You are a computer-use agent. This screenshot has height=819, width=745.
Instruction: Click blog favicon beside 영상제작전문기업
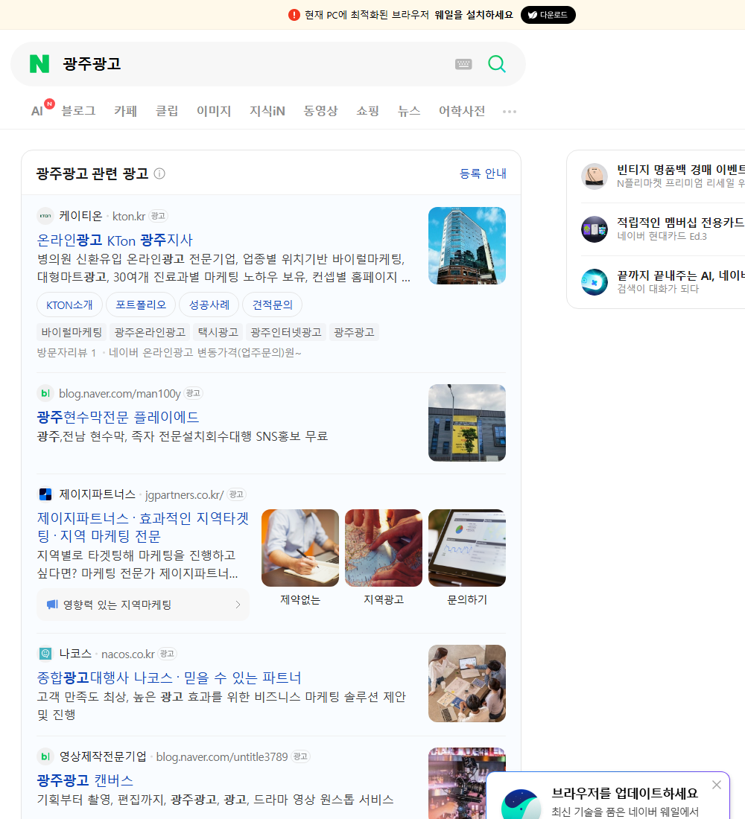(x=45, y=756)
